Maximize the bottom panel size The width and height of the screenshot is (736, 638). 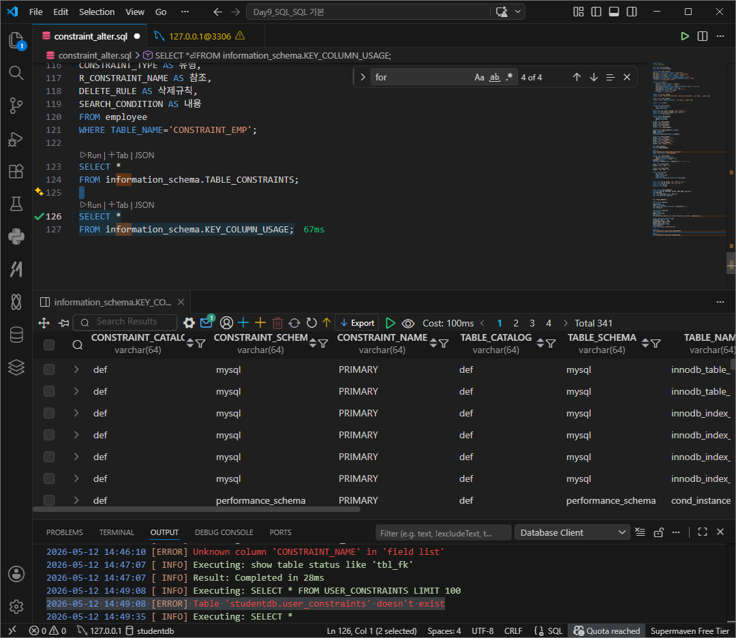[702, 532]
